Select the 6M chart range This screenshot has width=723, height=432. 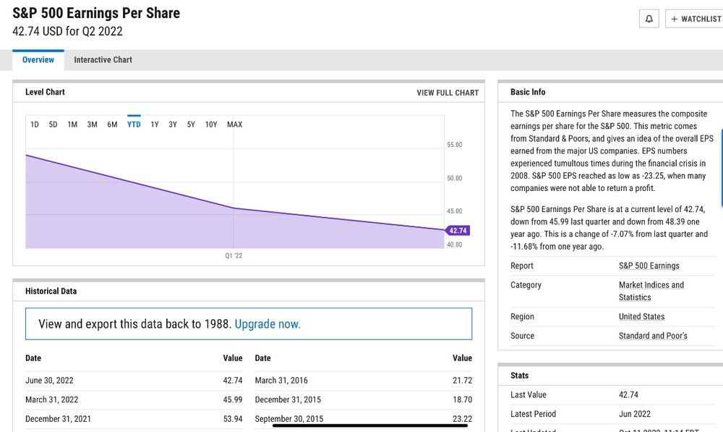coord(112,124)
